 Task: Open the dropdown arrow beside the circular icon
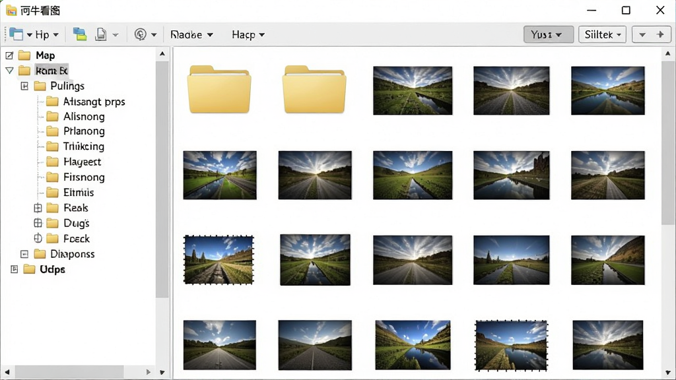[x=154, y=34]
